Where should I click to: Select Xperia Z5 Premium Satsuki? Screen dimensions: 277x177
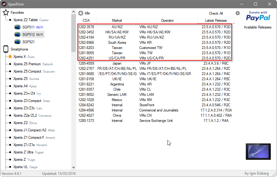point(33,64)
